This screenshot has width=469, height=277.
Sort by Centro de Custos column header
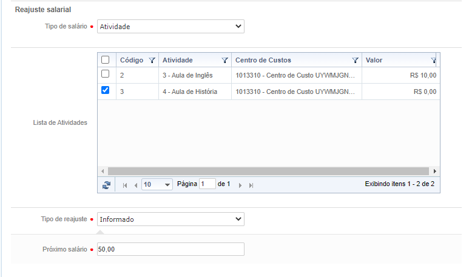pos(285,61)
